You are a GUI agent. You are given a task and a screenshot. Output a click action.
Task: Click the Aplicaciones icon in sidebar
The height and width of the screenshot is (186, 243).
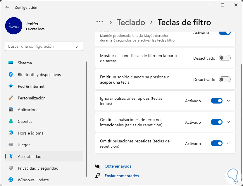coord(11,110)
